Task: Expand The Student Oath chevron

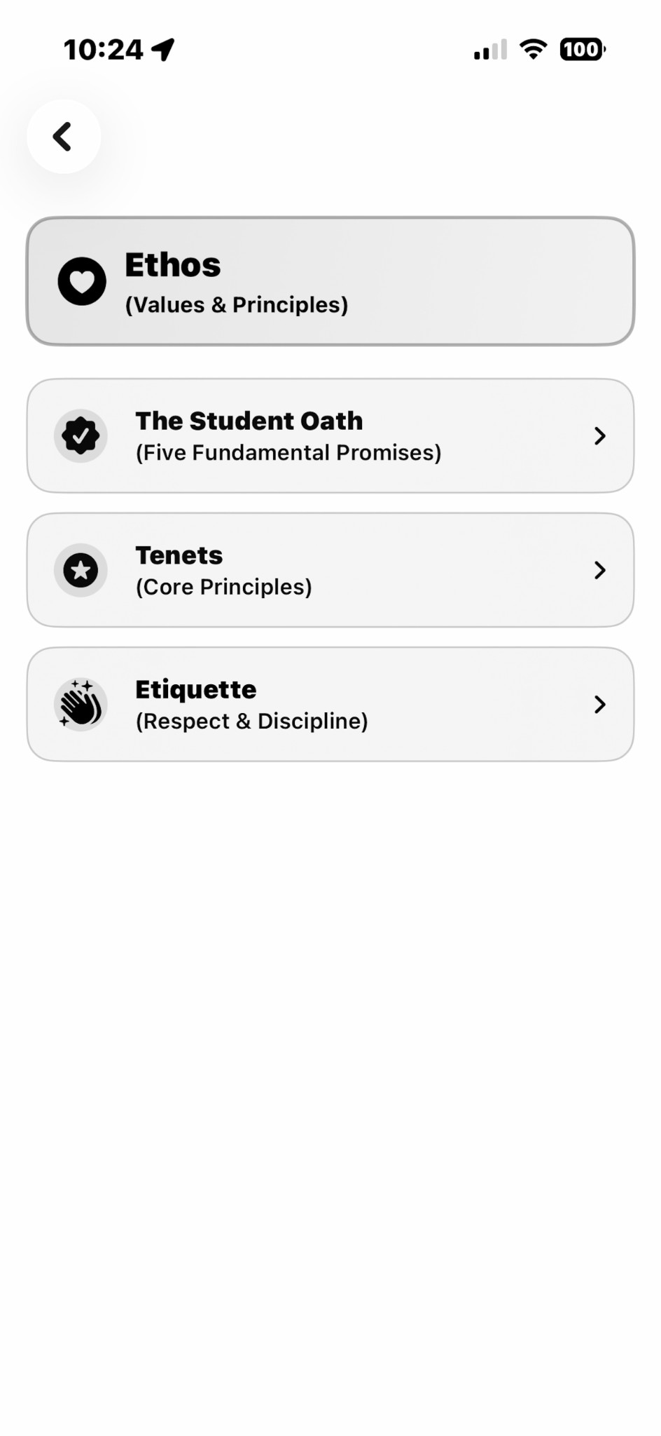Action: (599, 435)
